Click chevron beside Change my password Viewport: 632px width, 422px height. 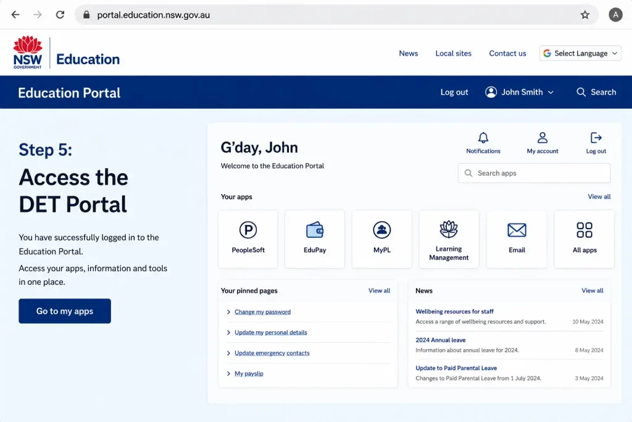point(228,312)
